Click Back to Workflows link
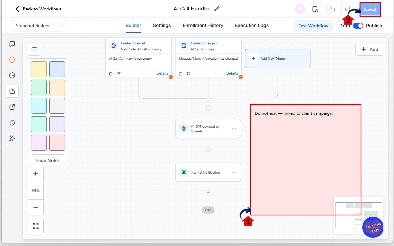 [x=38, y=9]
